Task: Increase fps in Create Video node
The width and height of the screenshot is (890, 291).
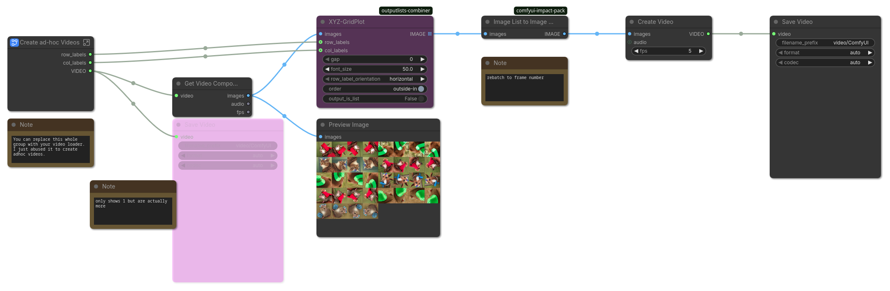Action: [x=701, y=51]
